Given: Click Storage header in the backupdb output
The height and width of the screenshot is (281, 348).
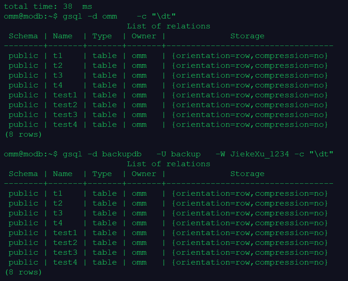Looking at the screenshot, I should (x=247, y=174).
